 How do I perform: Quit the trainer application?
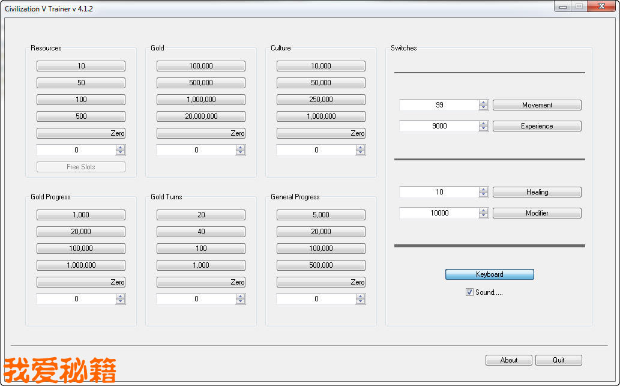[x=558, y=360]
